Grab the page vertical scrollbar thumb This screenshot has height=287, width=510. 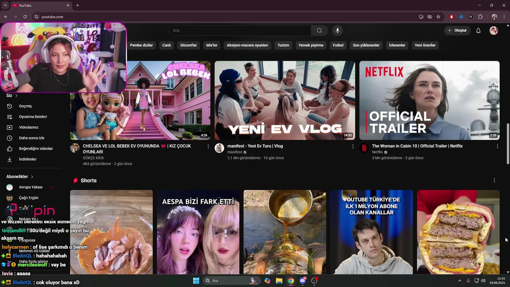pyautogui.click(x=508, y=143)
